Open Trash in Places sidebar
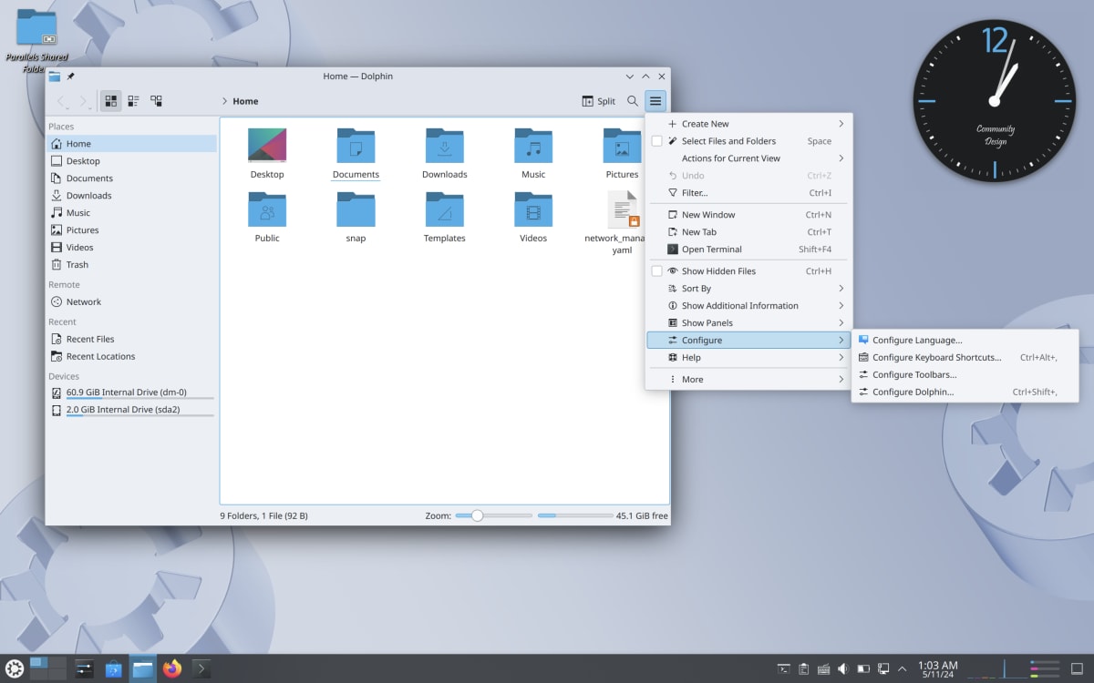This screenshot has height=683, width=1094. tap(131, 265)
